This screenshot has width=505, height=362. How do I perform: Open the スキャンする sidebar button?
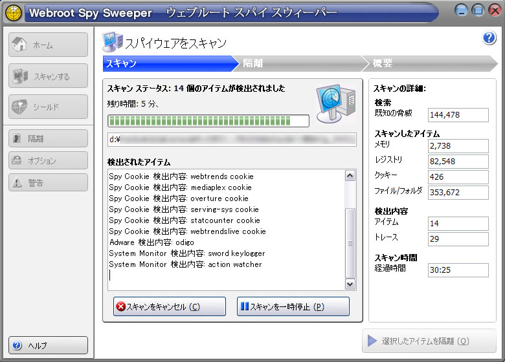[49, 76]
